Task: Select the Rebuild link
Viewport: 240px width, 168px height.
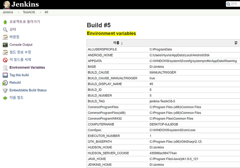Action: tap(15, 82)
